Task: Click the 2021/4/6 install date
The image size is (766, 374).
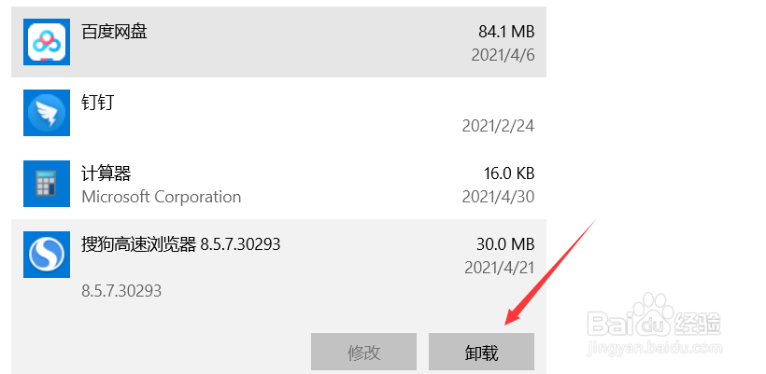Action: (503, 55)
